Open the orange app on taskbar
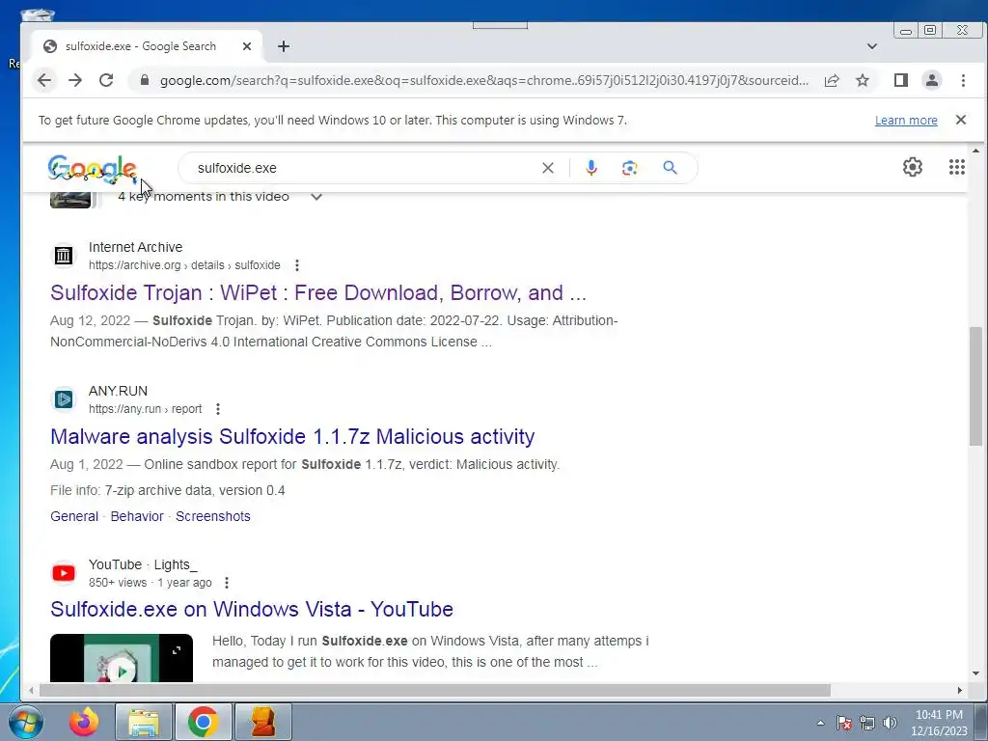The width and height of the screenshot is (988, 741). tap(262, 722)
